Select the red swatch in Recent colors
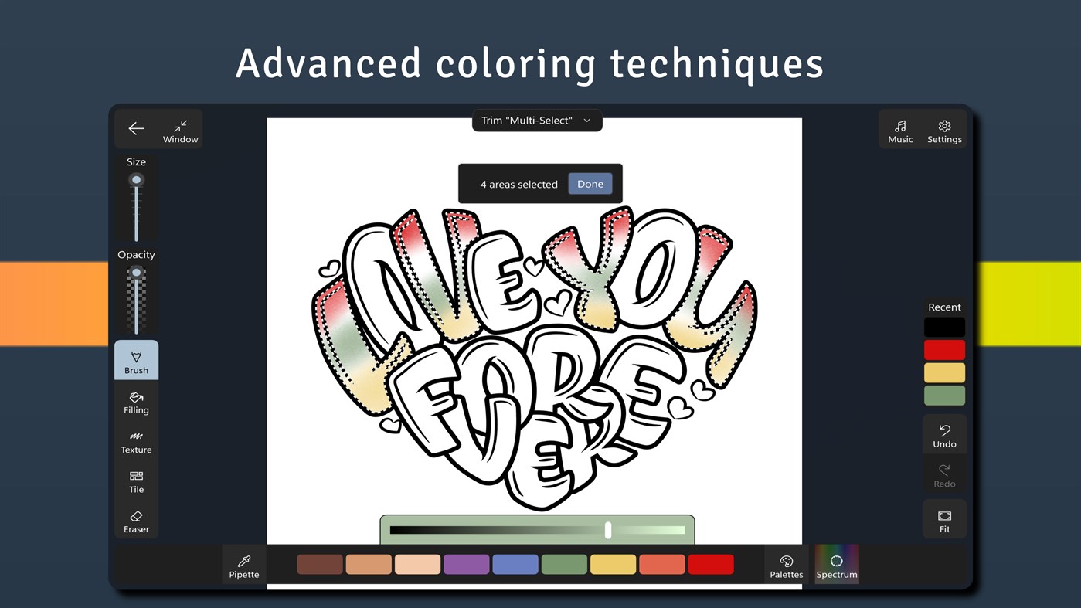This screenshot has width=1081, height=608. pyautogui.click(x=943, y=349)
